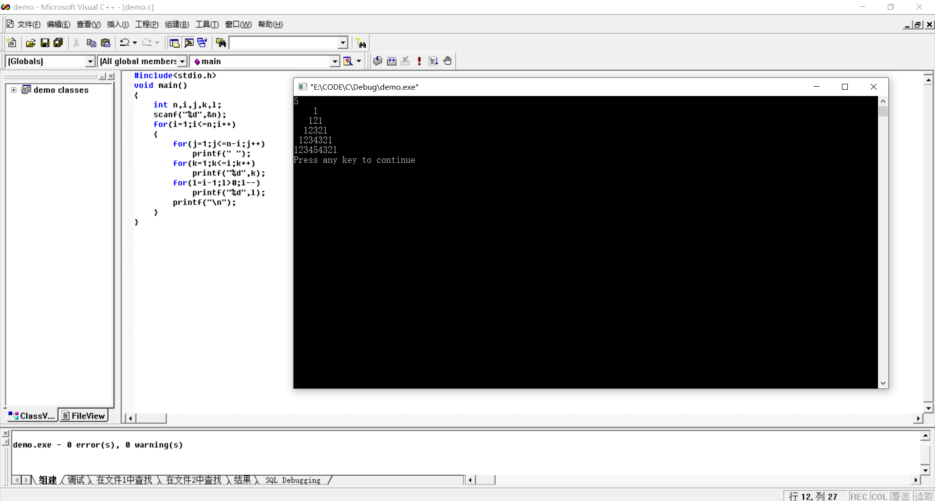Open the 编辑(E) menu
The image size is (935, 501).
click(58, 24)
